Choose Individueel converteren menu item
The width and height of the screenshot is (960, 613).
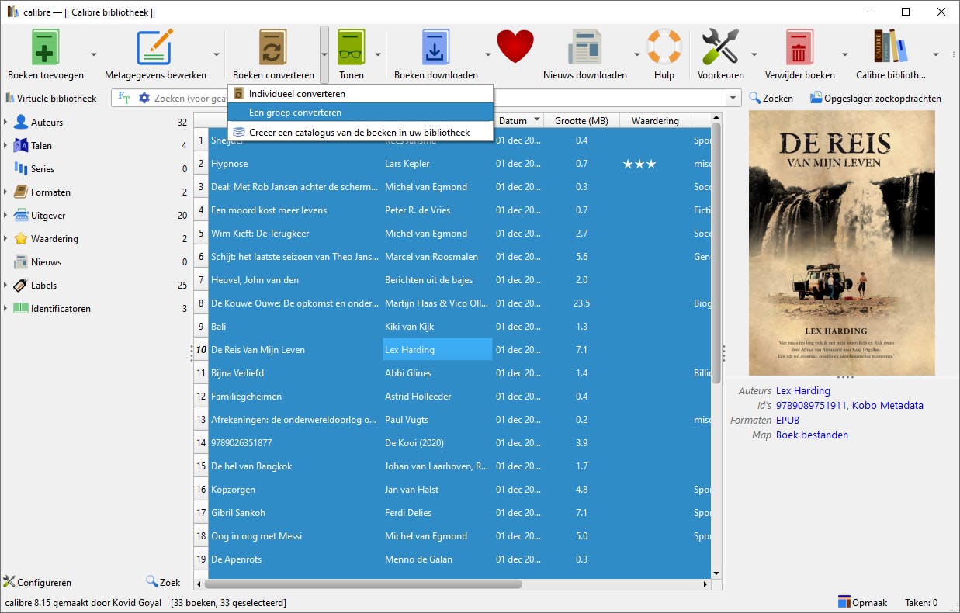[x=360, y=94]
